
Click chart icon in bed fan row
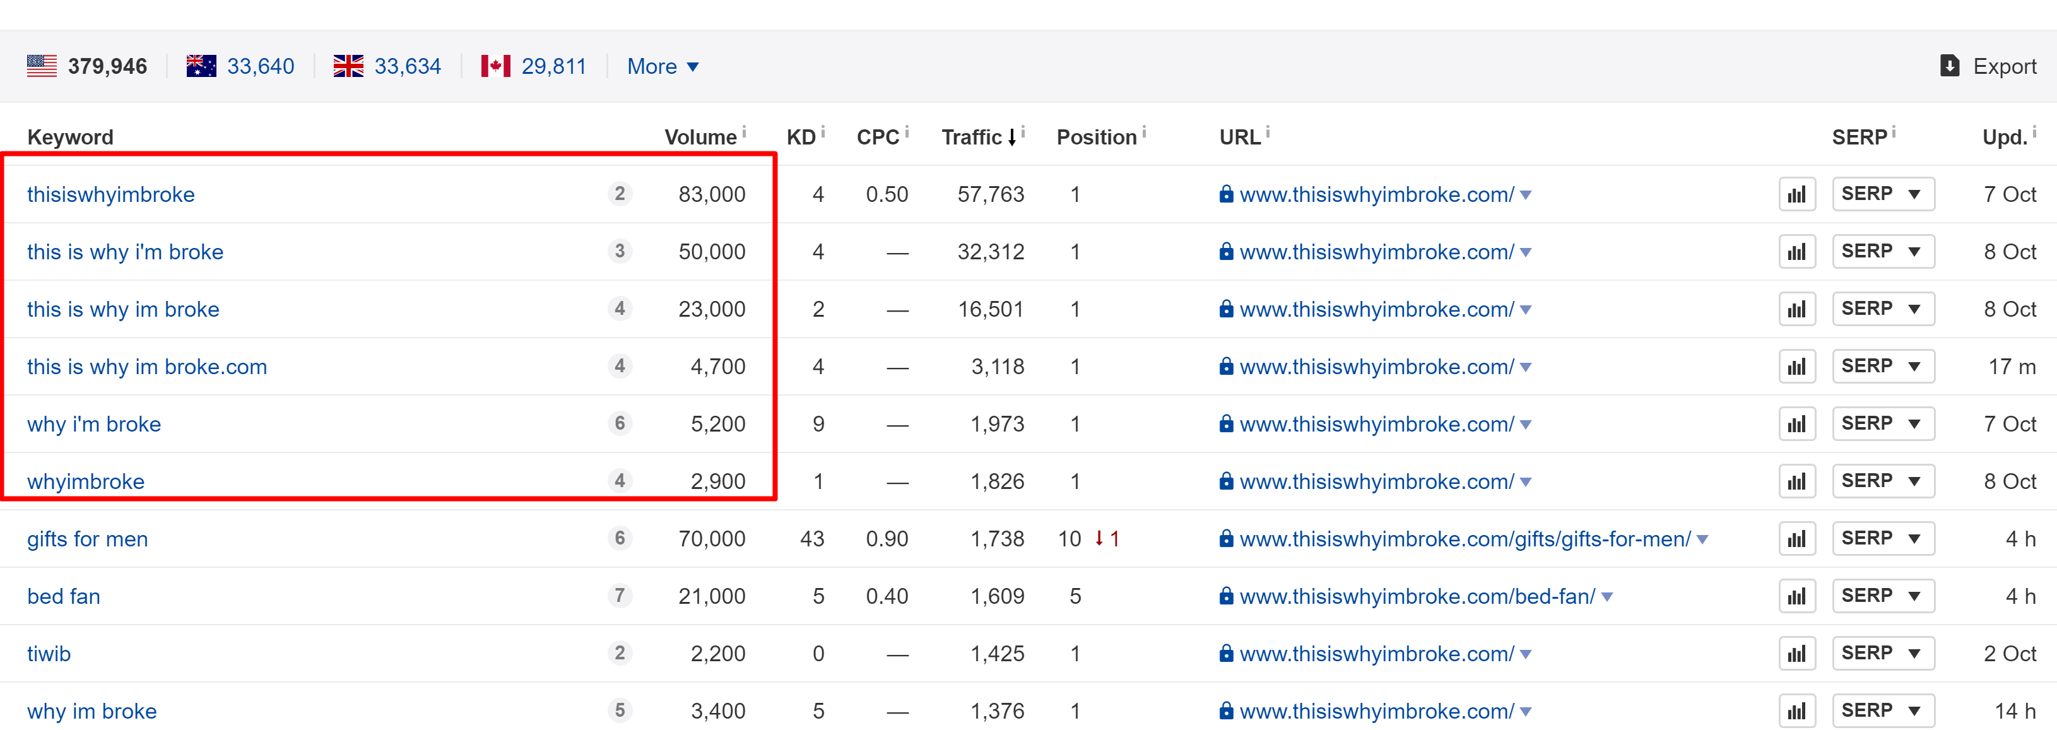1796,597
